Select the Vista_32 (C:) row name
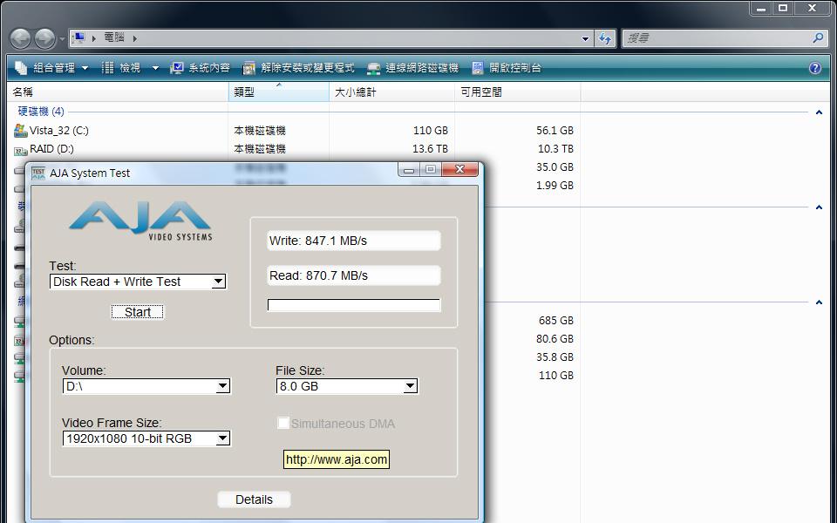This screenshot has width=837, height=523. (59, 130)
